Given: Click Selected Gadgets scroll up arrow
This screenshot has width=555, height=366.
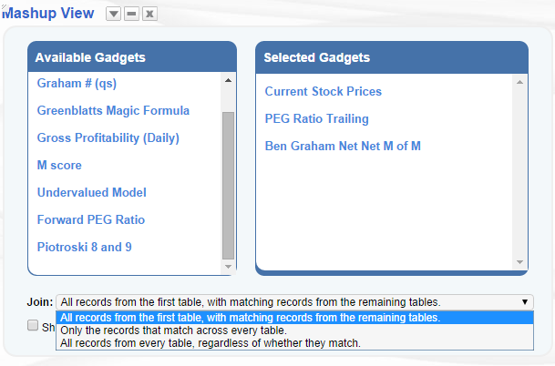Looking at the screenshot, I should (x=519, y=82).
